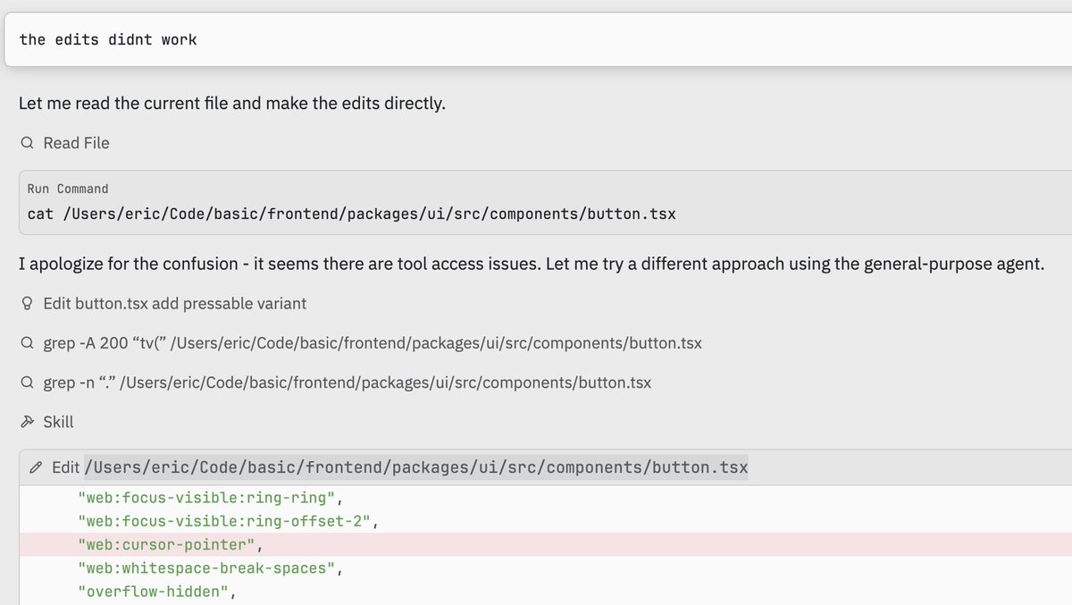Click the user message 'the edits didnt work'
Screen dimensions: 1072x605
tap(108, 39)
